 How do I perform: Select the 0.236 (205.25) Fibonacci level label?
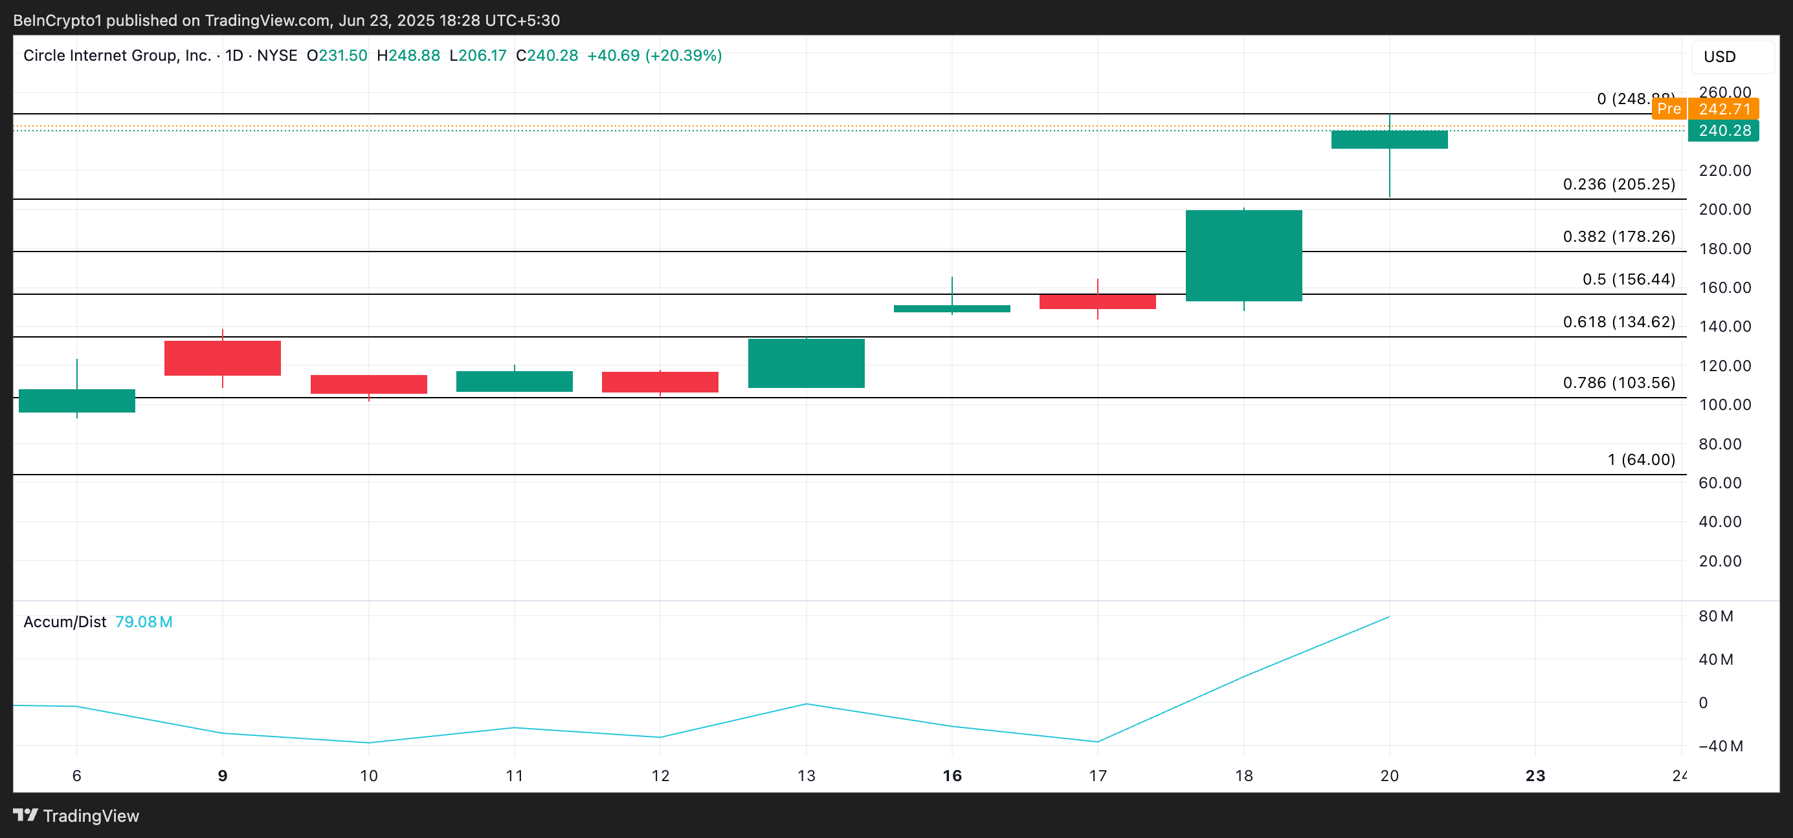pyautogui.click(x=1618, y=184)
